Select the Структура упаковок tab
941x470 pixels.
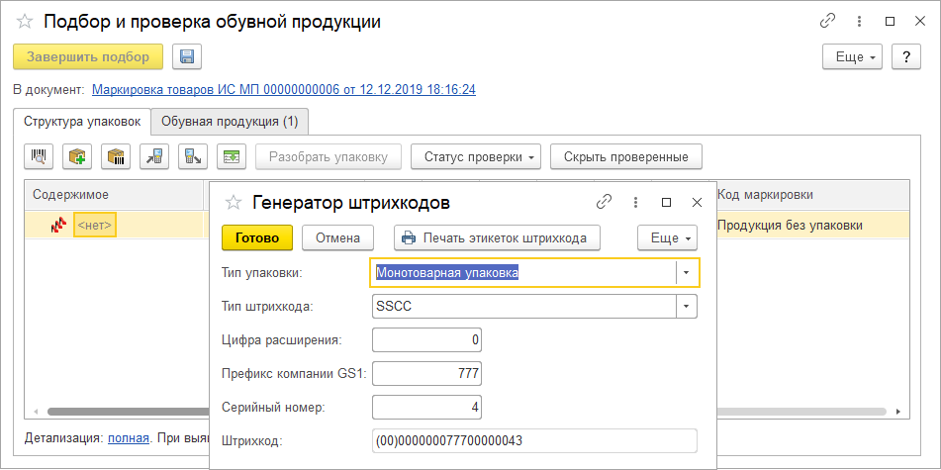point(83,122)
